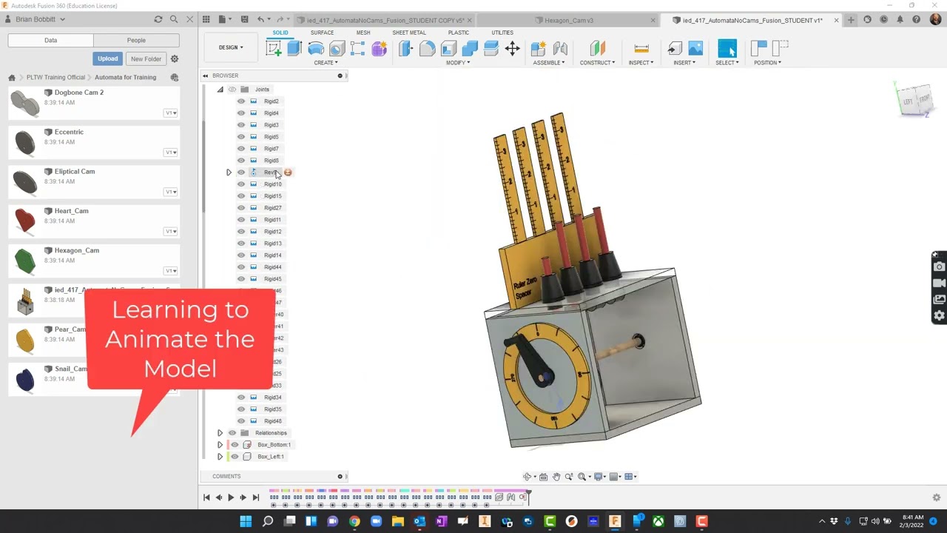Open the Heart_Cam thumbnail
This screenshot has height=533, width=947.
[25, 221]
